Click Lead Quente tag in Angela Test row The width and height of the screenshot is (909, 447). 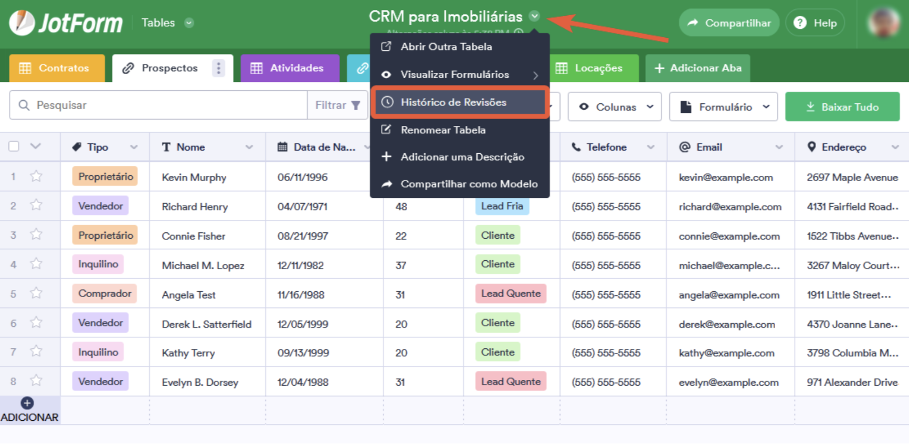[511, 294]
